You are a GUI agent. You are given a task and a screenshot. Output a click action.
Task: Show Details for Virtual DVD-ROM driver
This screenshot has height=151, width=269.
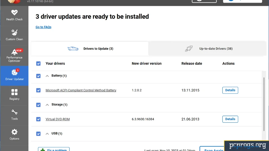230,119
